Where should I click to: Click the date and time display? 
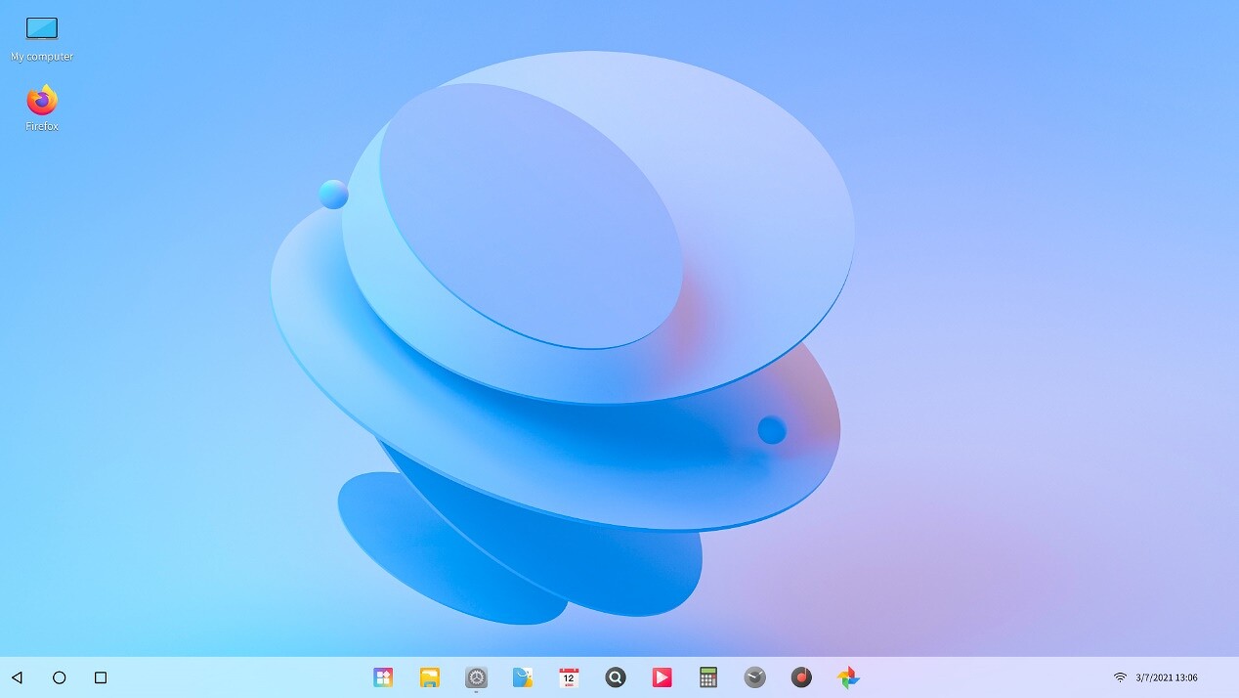pos(1167,677)
